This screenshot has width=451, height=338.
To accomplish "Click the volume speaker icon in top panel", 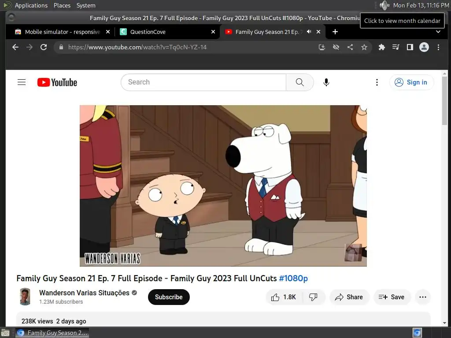I will [384, 5].
